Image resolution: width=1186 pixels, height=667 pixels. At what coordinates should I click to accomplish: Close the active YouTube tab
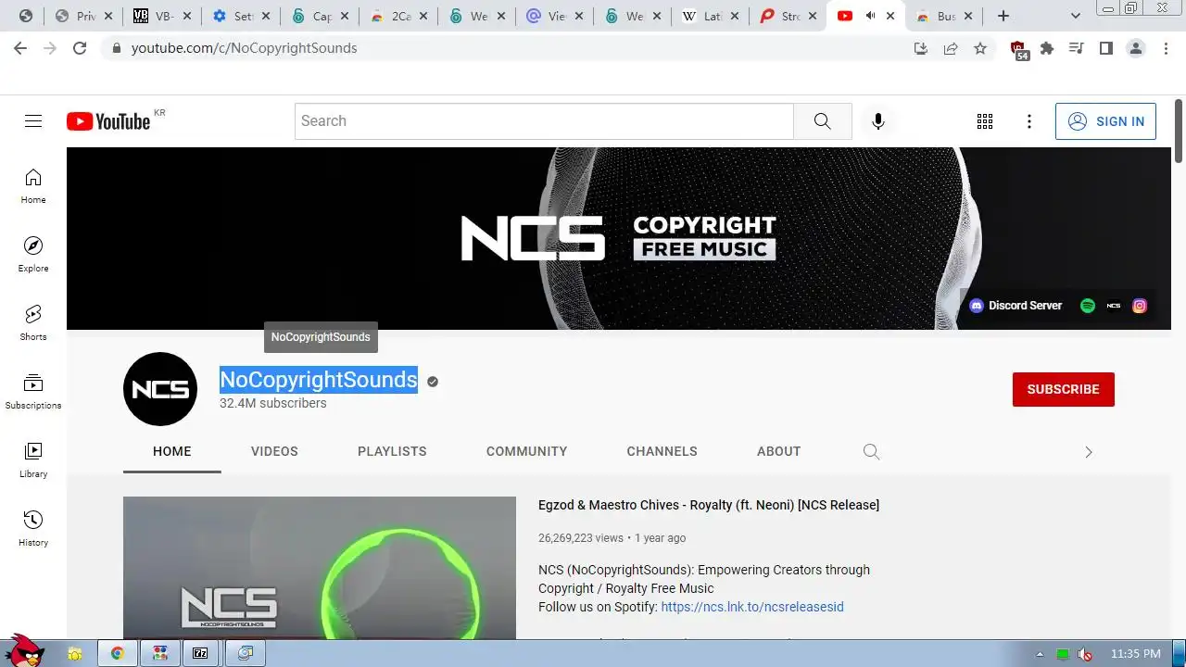click(891, 16)
